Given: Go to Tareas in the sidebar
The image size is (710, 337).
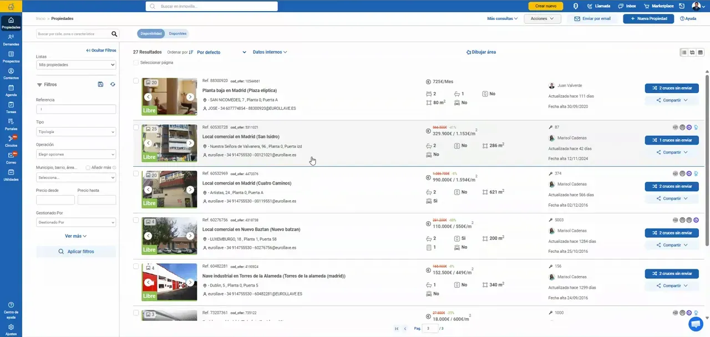Looking at the screenshot, I should point(11,107).
